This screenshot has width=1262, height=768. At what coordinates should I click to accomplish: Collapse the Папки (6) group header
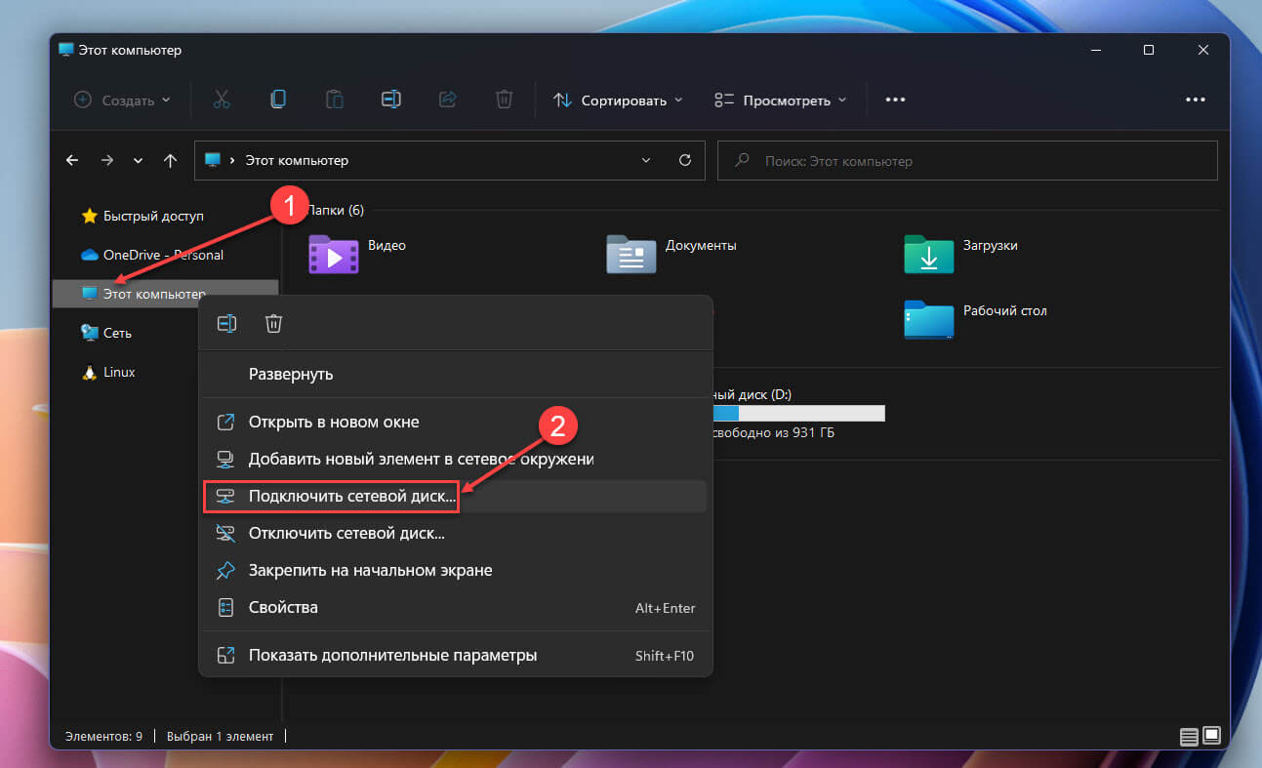click(x=335, y=210)
